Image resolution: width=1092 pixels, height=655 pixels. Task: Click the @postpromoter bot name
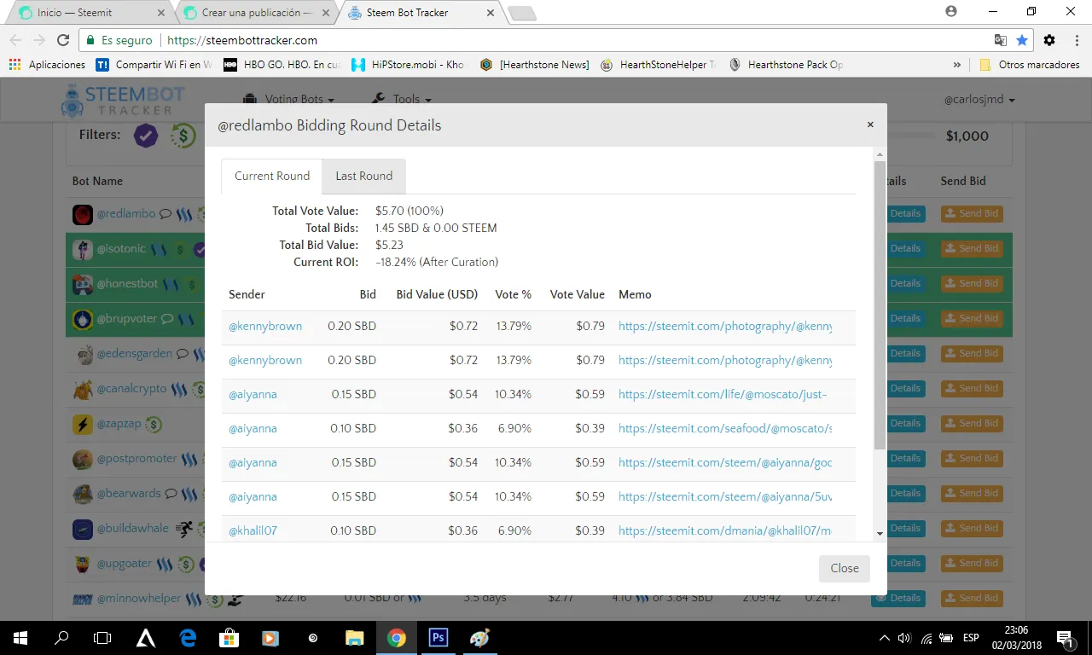(x=136, y=458)
